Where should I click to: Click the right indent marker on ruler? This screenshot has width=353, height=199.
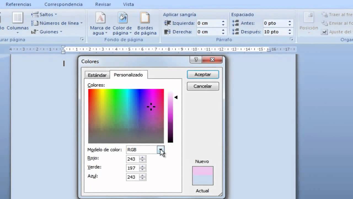click(x=269, y=50)
